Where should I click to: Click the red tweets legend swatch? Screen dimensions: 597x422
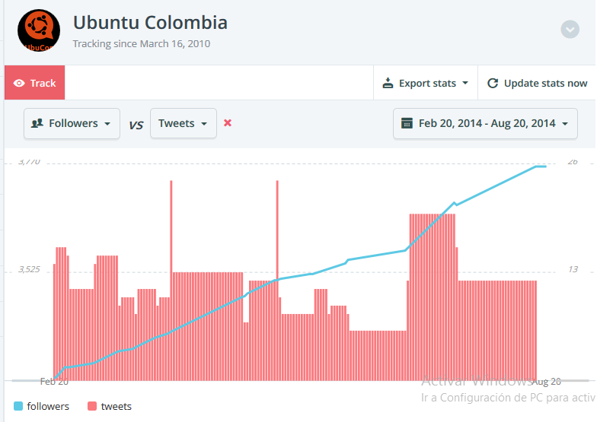(92, 407)
